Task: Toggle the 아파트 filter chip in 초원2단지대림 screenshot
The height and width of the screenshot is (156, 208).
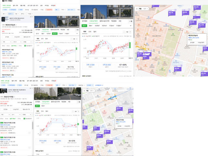Action: (x=3, y=85)
